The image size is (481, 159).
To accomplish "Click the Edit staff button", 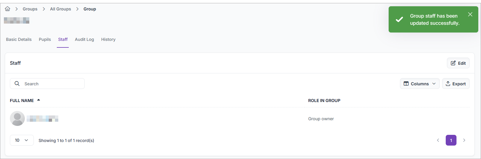I will click(x=458, y=63).
